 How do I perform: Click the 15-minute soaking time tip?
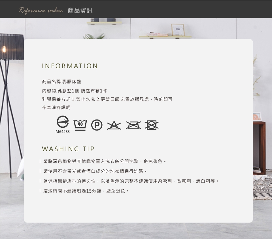click(86, 191)
